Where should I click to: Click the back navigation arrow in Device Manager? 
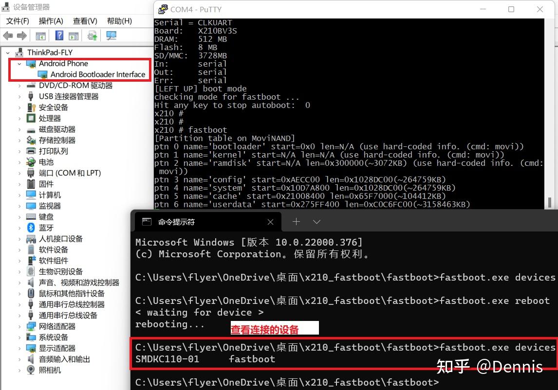pos(7,35)
